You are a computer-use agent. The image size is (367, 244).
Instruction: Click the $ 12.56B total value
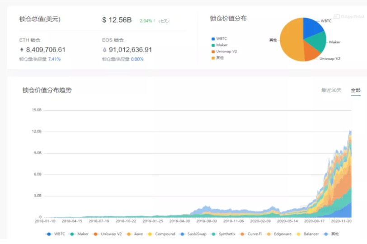117,20
